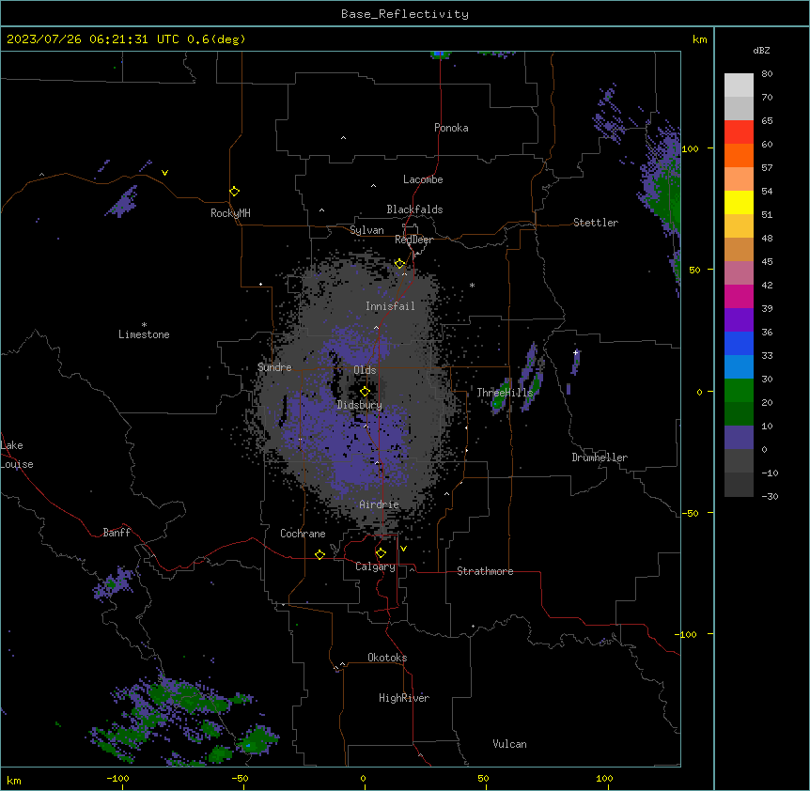Click the yellow diamond marker above RockyMH
Screen dimensions: 810x791
[235, 192]
